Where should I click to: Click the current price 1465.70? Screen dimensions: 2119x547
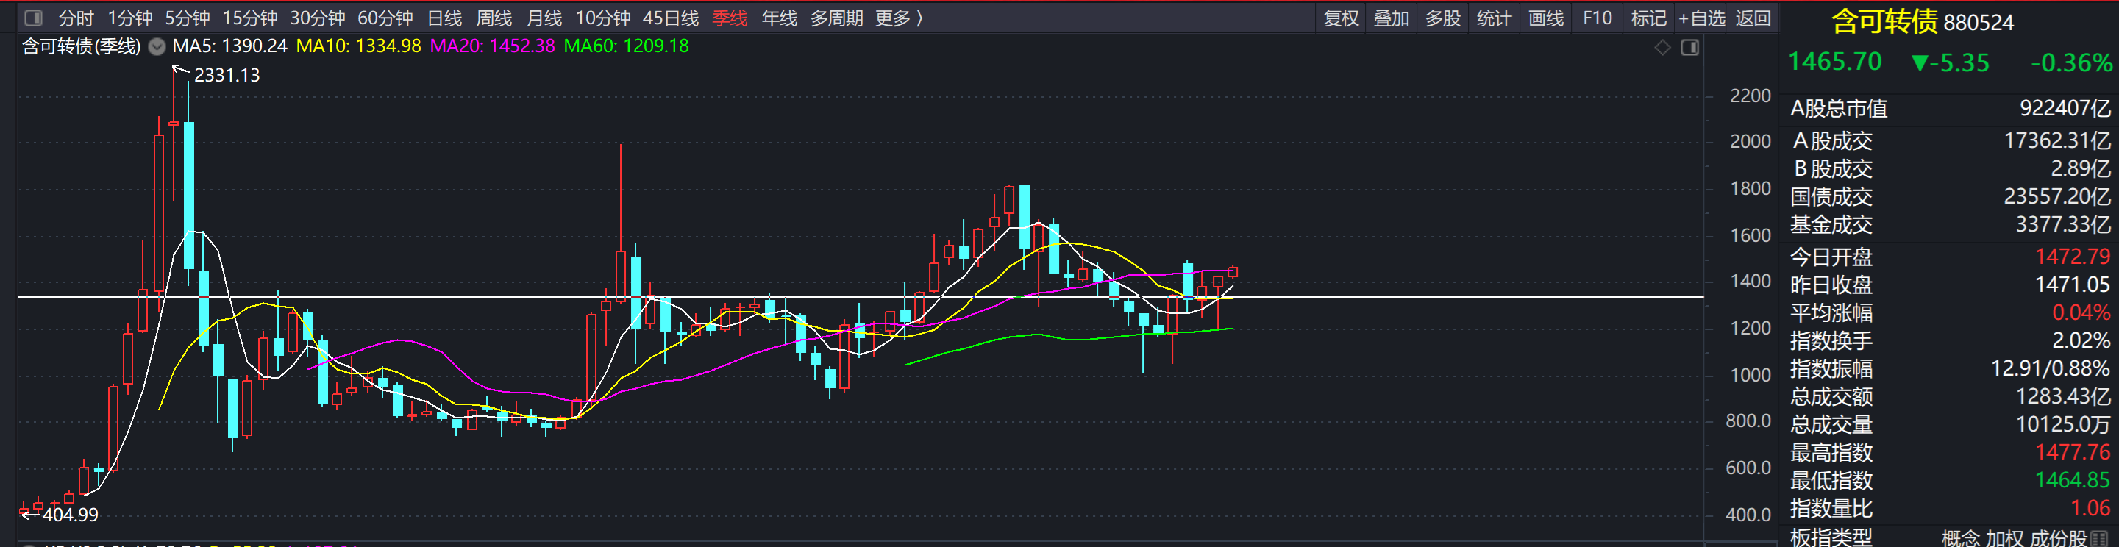[1834, 62]
